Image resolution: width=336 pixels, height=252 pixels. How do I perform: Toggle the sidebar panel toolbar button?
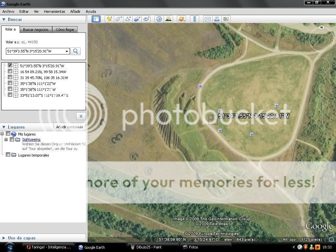click(x=96, y=19)
